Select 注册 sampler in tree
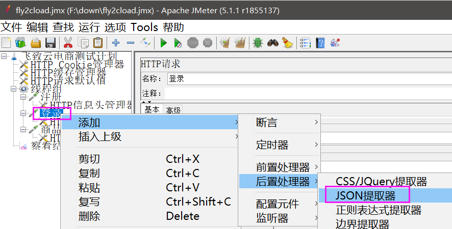 51,97
